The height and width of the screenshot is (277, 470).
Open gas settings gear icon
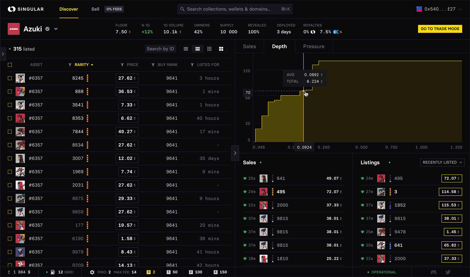(x=92, y=272)
